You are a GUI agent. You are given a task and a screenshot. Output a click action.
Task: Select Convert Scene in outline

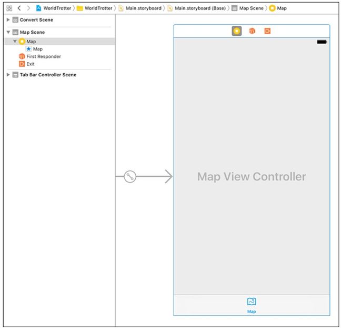click(x=37, y=20)
